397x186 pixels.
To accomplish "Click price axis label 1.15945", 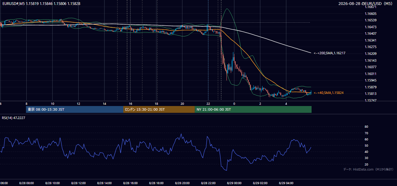I will [x=370, y=80].
